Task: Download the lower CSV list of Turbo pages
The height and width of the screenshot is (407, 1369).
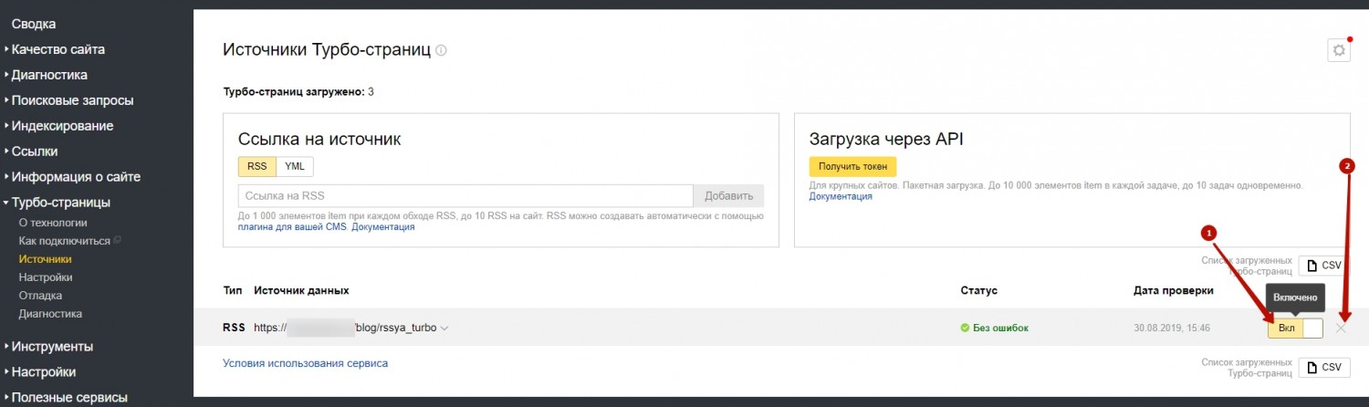Action: click(1324, 368)
